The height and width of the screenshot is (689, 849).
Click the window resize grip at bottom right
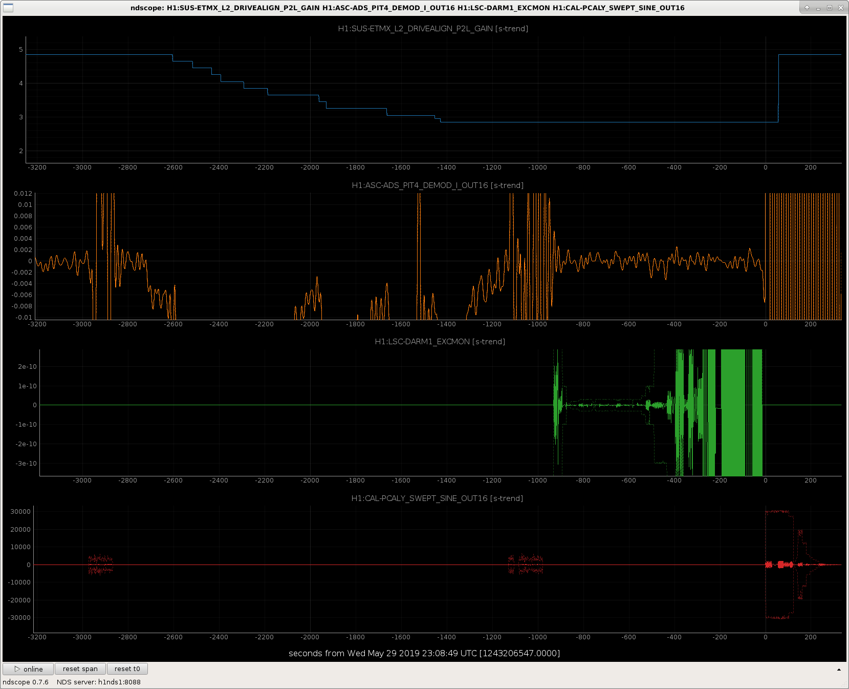843,684
